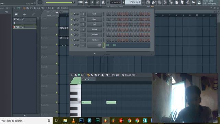The height and width of the screenshot is (124, 220).
Task: Click the Kick channel pan knob
Action: (75, 14)
